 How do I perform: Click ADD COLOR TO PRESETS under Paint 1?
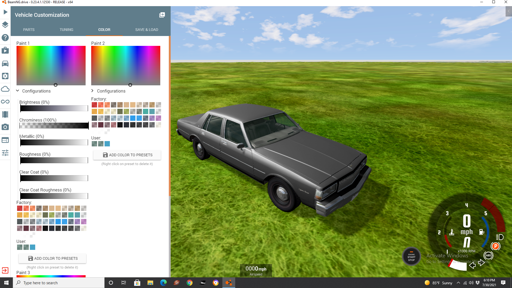coord(52,258)
